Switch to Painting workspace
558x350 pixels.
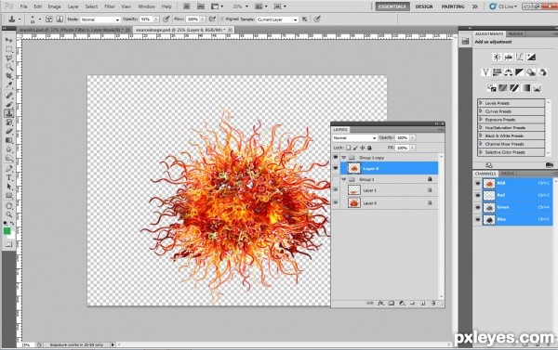coord(453,6)
